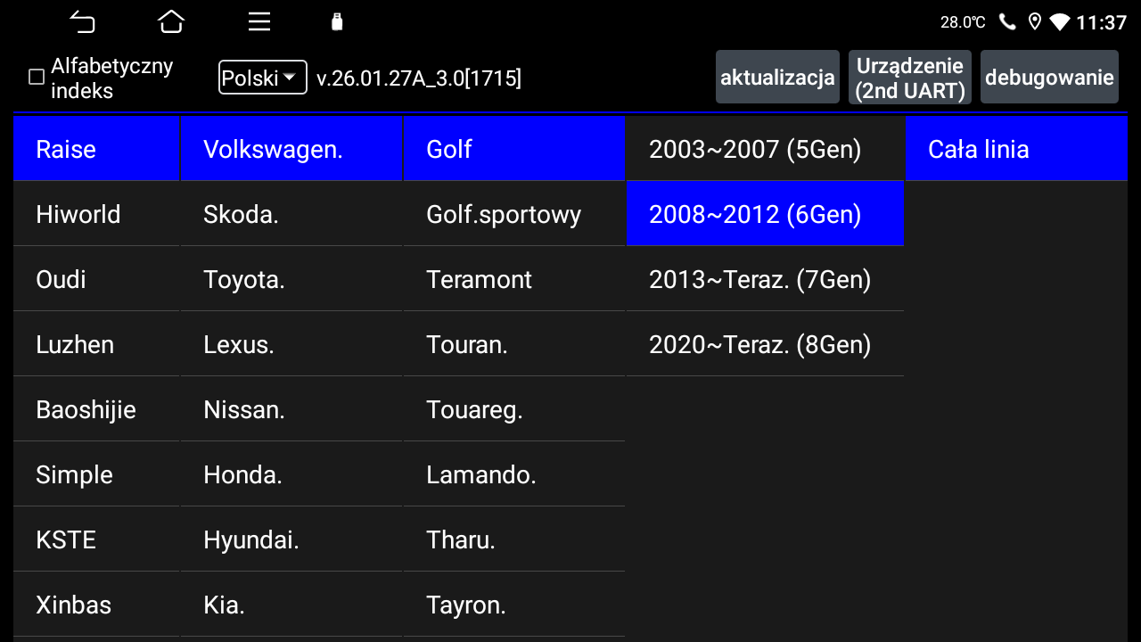Choose the Skoda. brand
Viewport: 1141px width, 642px height.
(x=291, y=214)
